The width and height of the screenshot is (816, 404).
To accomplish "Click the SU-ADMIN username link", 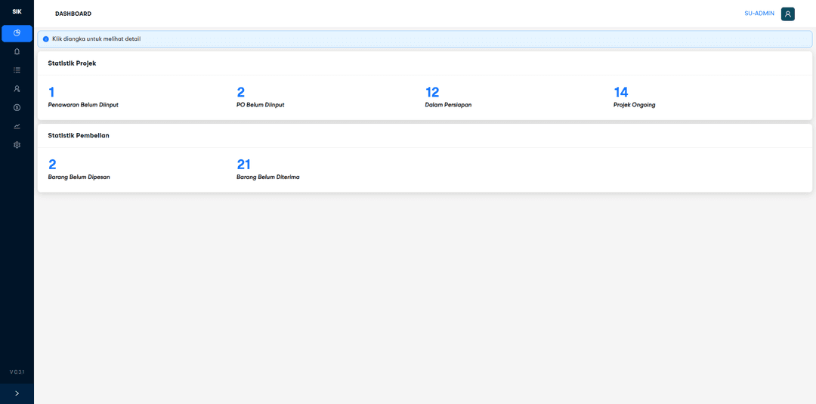I will click(x=759, y=14).
